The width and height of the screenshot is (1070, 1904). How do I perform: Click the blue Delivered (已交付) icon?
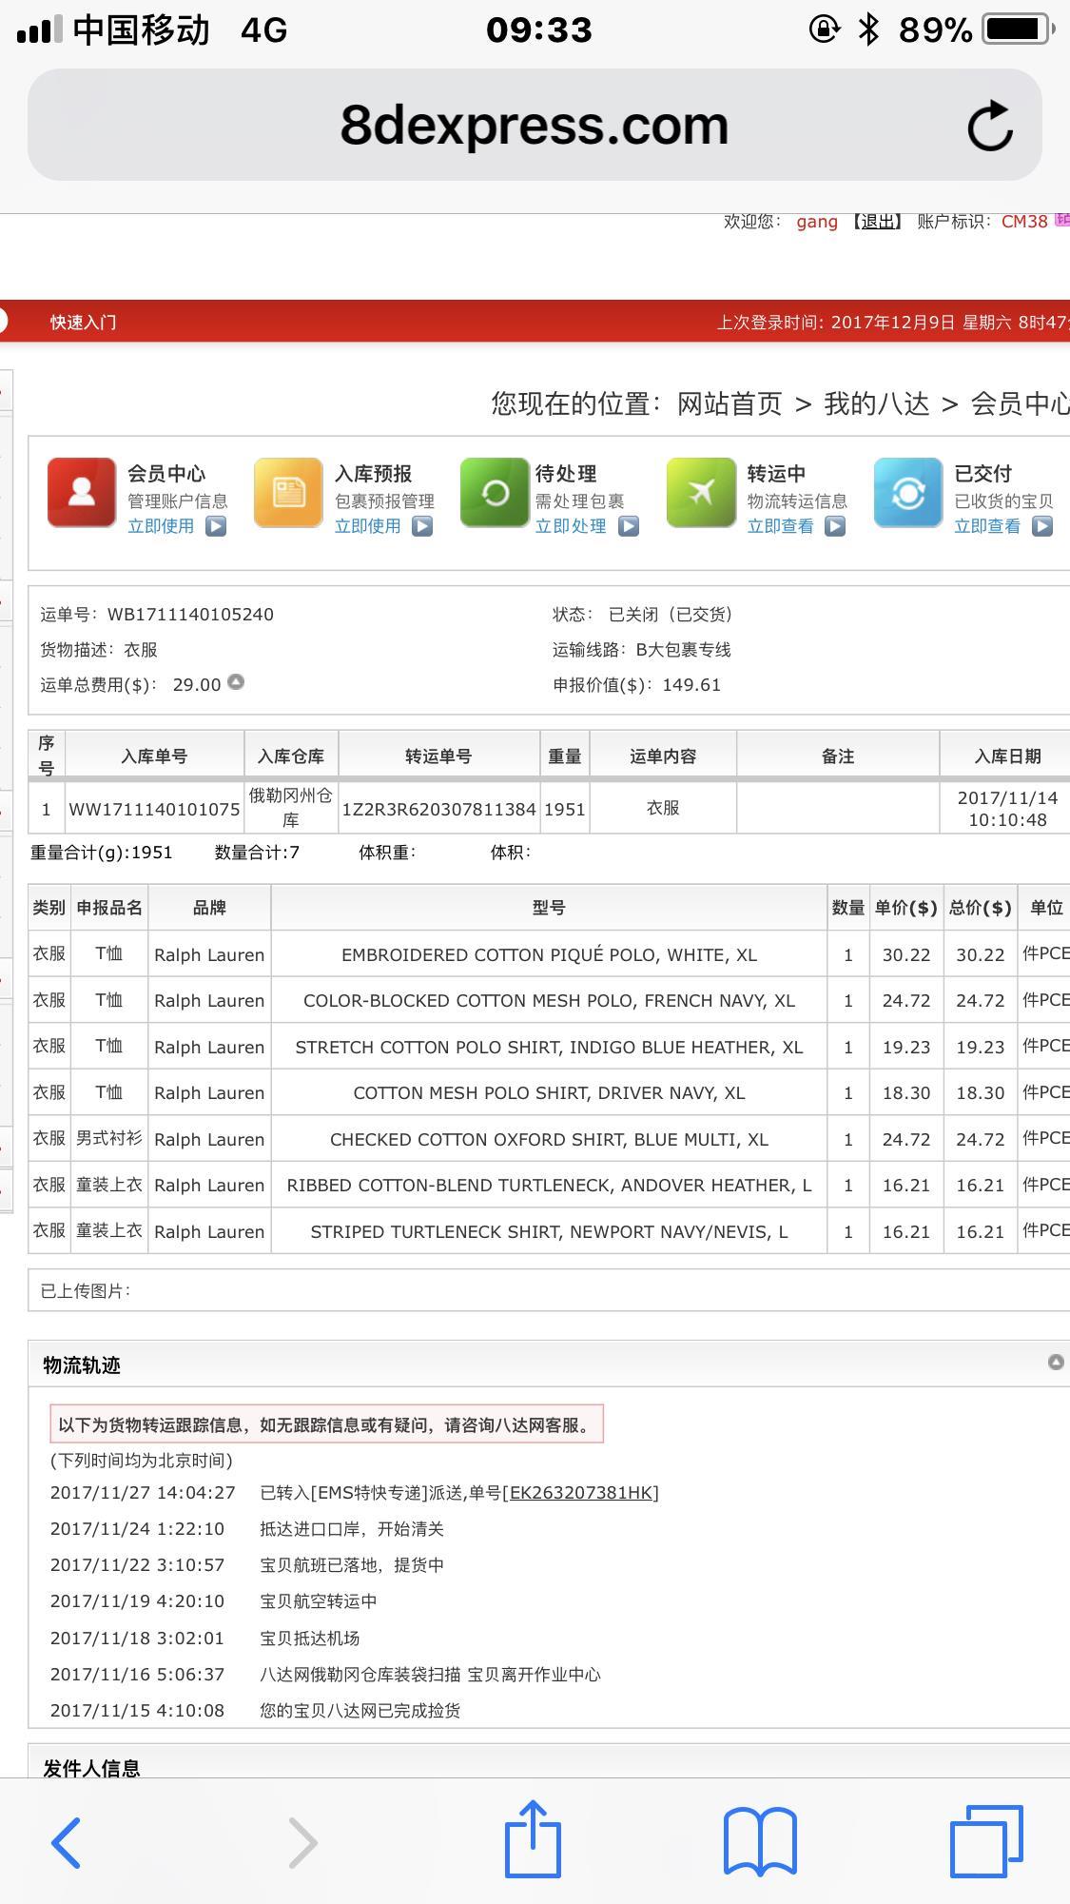coord(907,492)
